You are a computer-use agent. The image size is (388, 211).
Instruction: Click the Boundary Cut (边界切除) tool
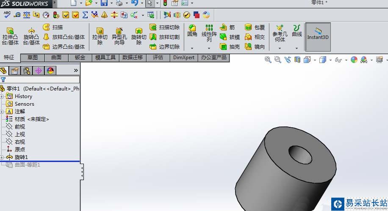[x=164, y=47]
